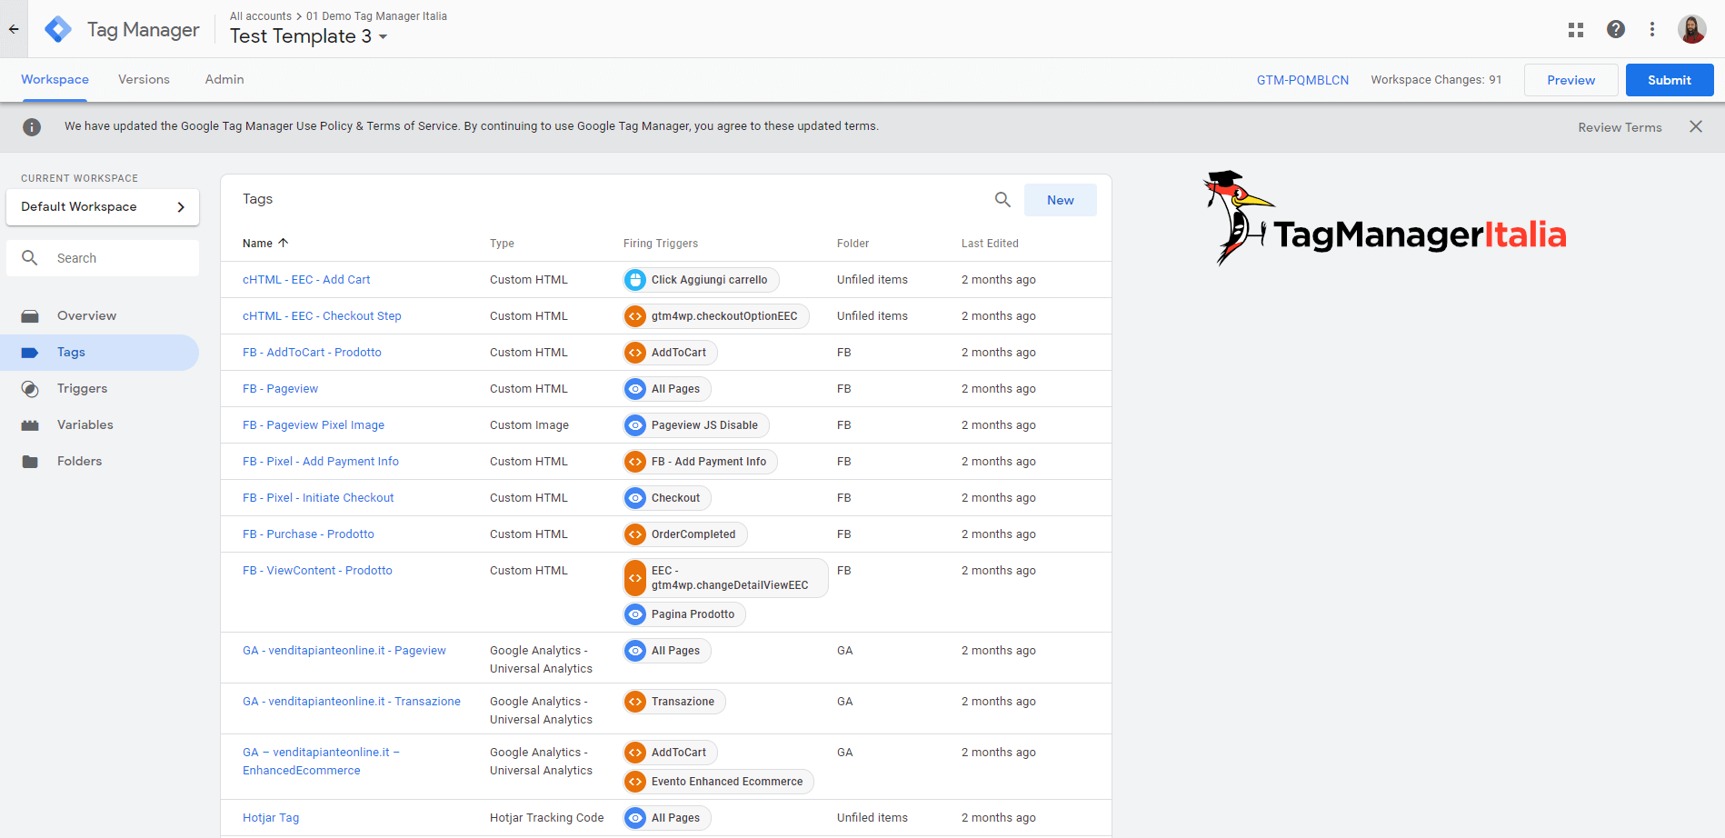Expand the Default Workspace selector
The image size is (1725, 838).
[103, 207]
